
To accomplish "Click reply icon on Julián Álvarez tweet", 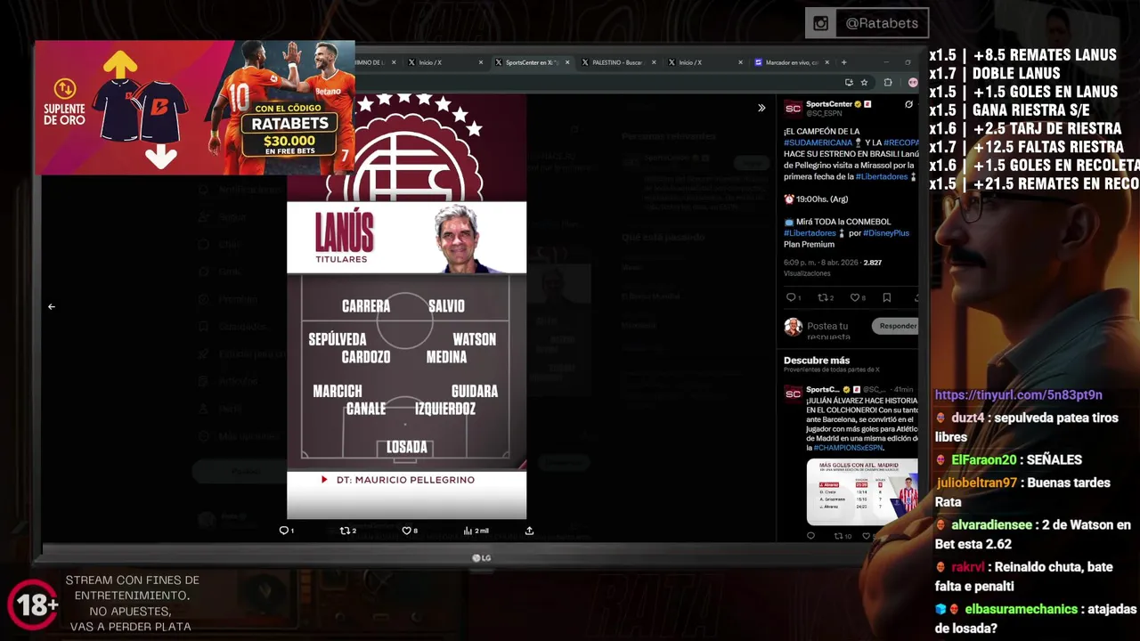I will click(x=810, y=536).
